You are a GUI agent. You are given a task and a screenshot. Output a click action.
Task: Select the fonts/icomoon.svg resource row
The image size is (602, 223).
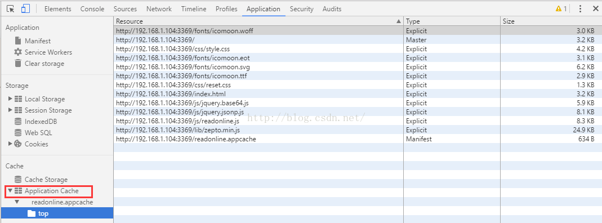358,67
